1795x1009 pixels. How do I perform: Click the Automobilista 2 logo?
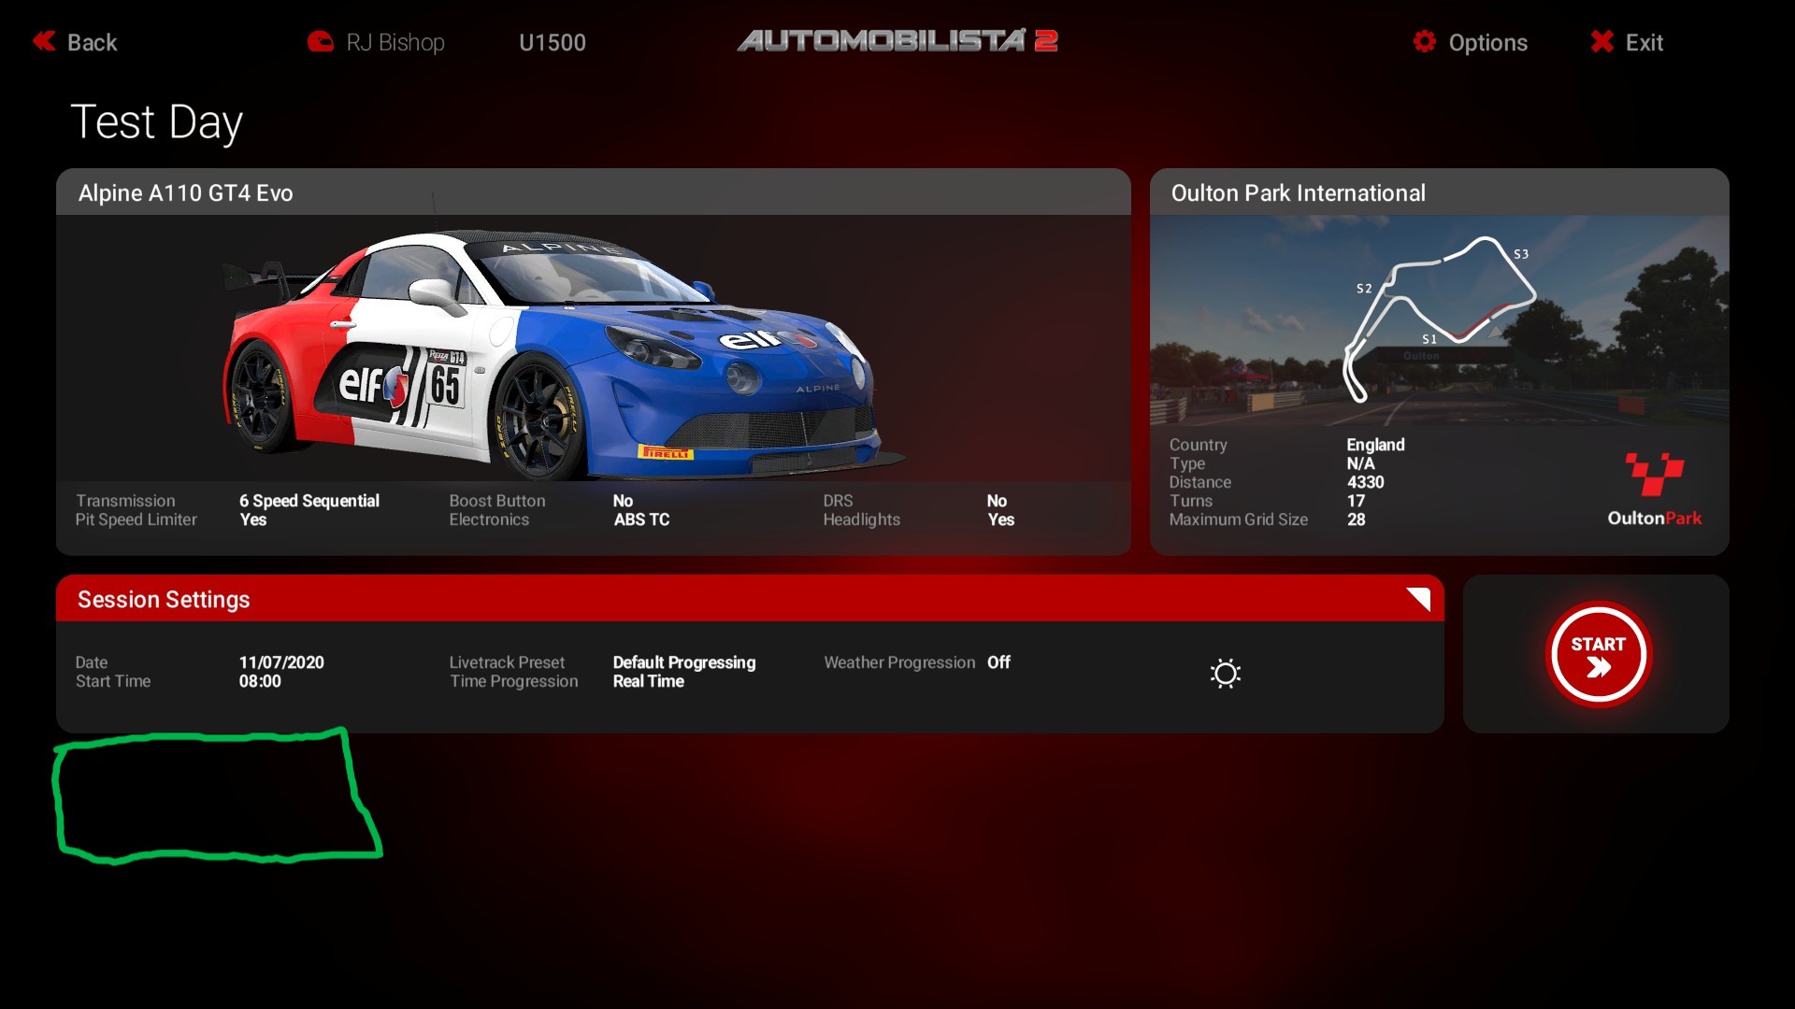tap(897, 40)
